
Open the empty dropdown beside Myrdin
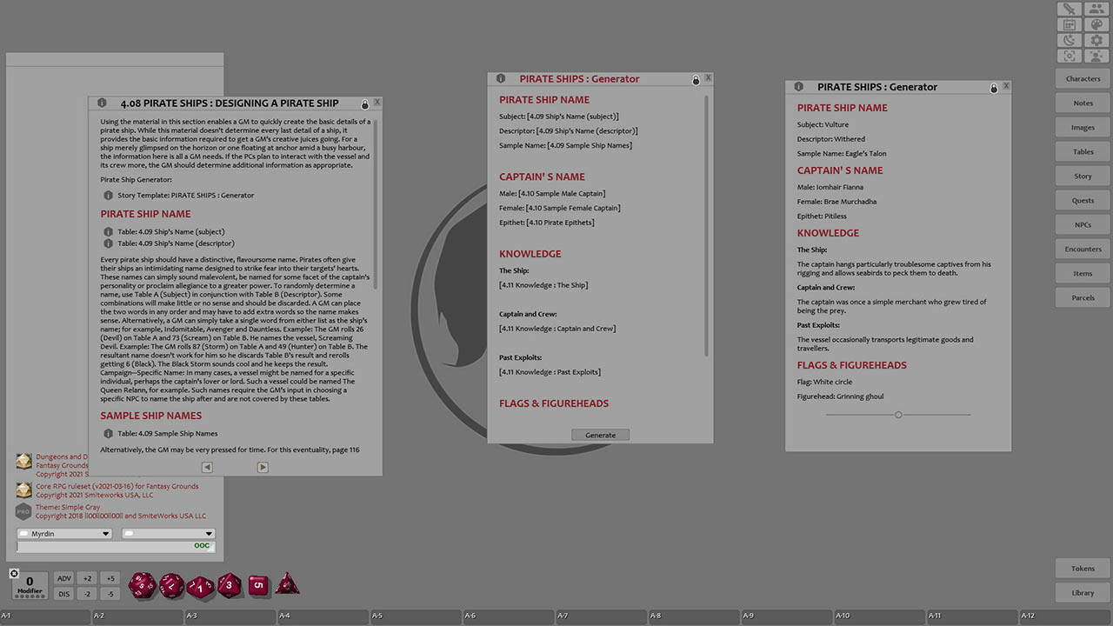coord(168,533)
